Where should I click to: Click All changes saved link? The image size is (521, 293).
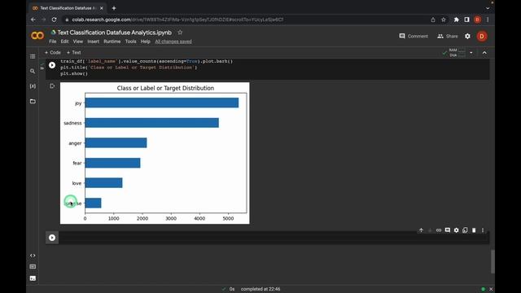173,42
